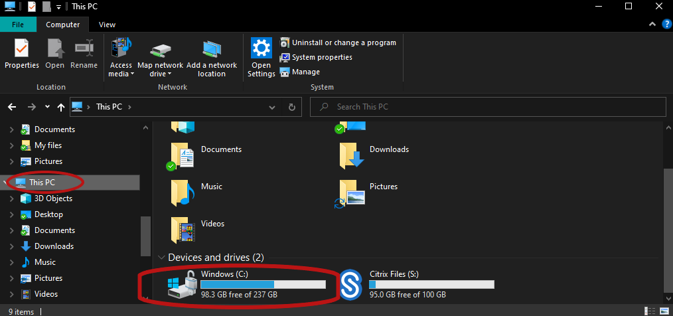Viewport: 673px width, 316px height.
Task: Collapse the Devices and drives group
Action: pyautogui.click(x=162, y=258)
